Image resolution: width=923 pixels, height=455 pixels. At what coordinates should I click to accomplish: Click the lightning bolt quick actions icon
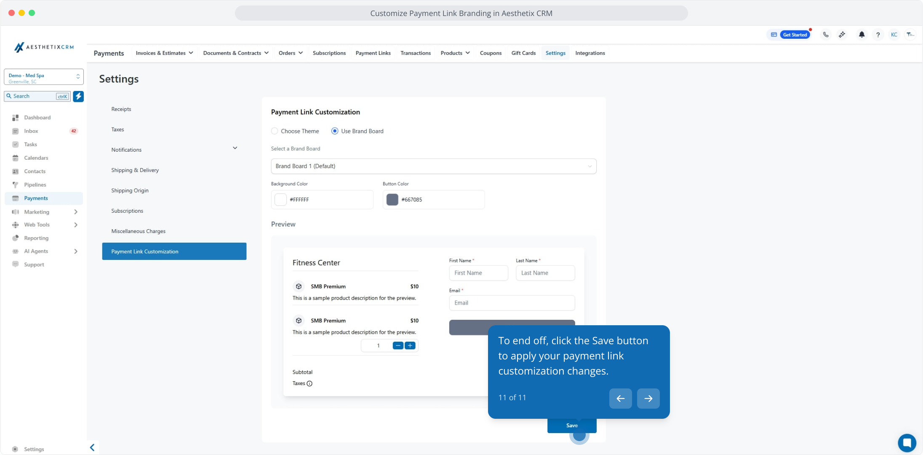pyautogui.click(x=78, y=96)
